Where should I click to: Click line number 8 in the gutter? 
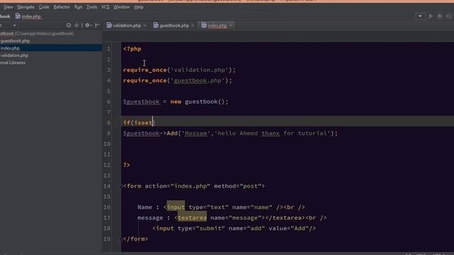tap(109, 123)
